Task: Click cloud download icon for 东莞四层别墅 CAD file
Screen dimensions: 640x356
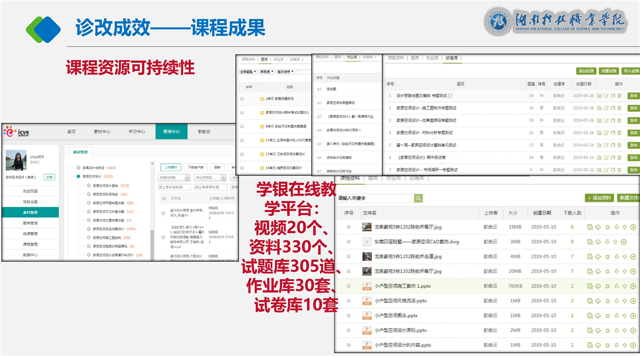Action: click(x=598, y=242)
